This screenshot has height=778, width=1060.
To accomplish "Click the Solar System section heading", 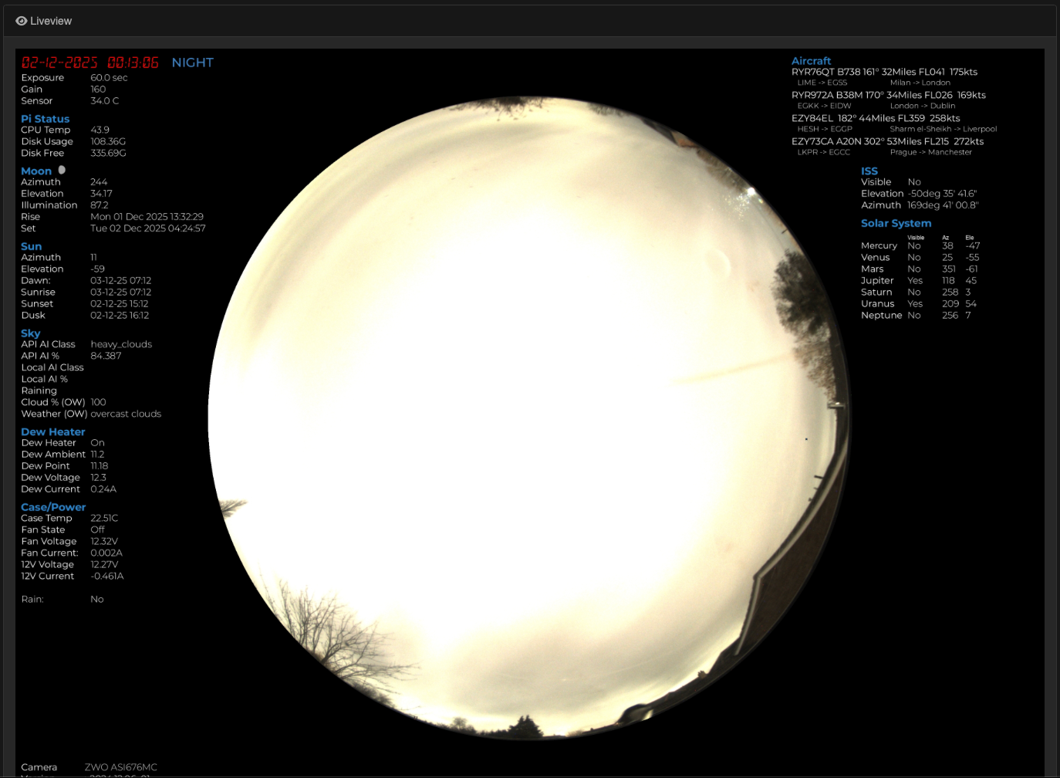I will (896, 223).
